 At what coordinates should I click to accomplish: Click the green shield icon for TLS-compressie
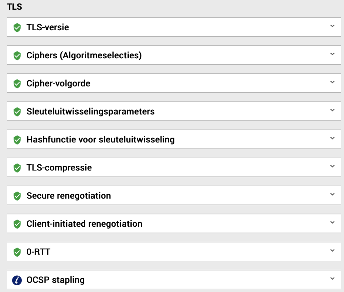(x=17, y=168)
